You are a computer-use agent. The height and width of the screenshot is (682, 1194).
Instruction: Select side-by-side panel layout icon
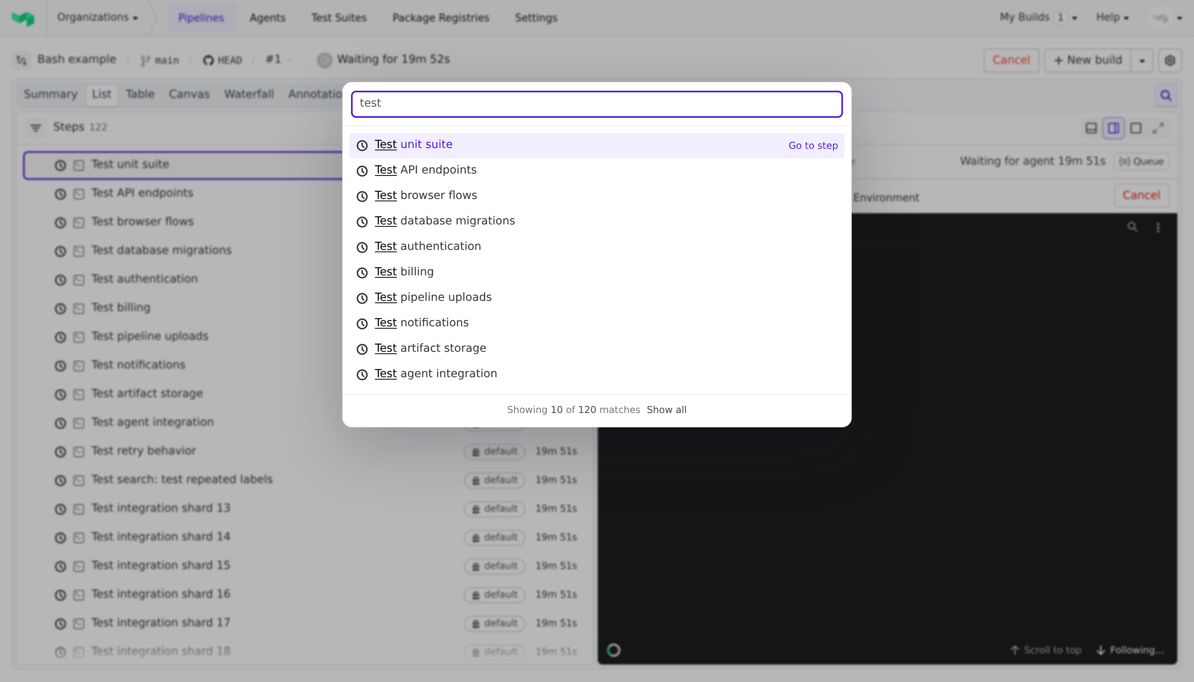coord(1114,129)
